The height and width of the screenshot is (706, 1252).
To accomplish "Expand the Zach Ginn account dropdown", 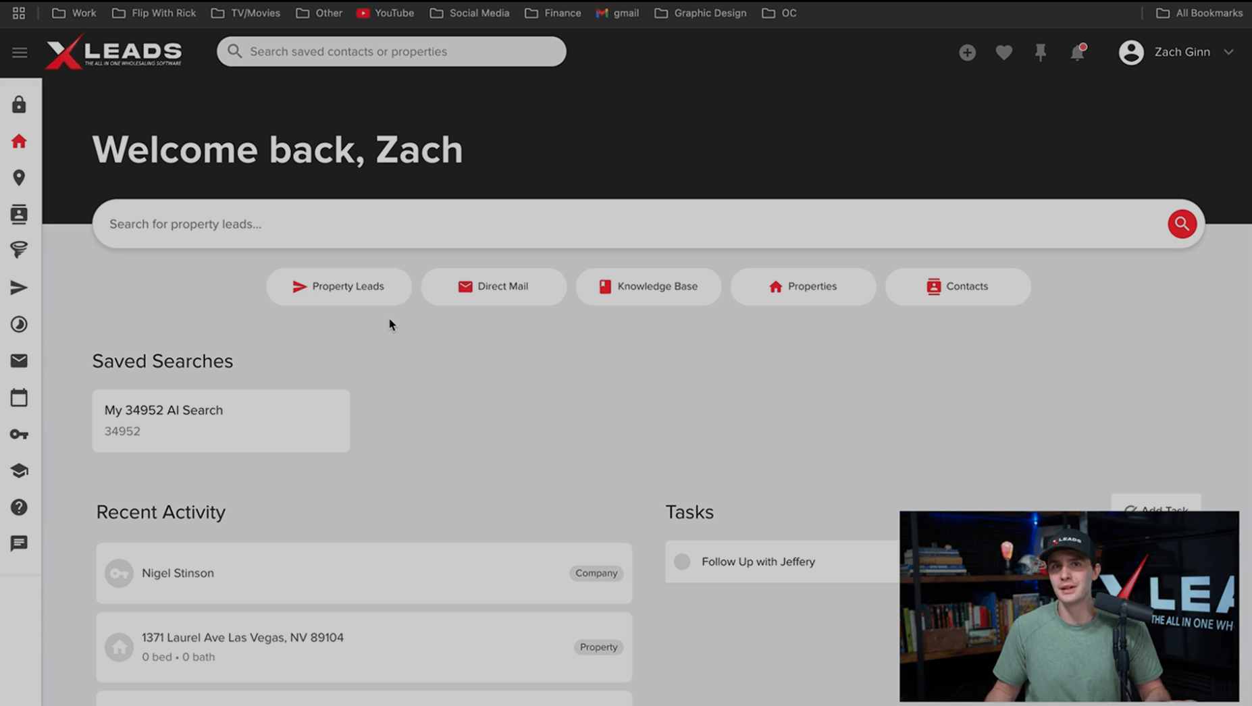I will [1228, 52].
